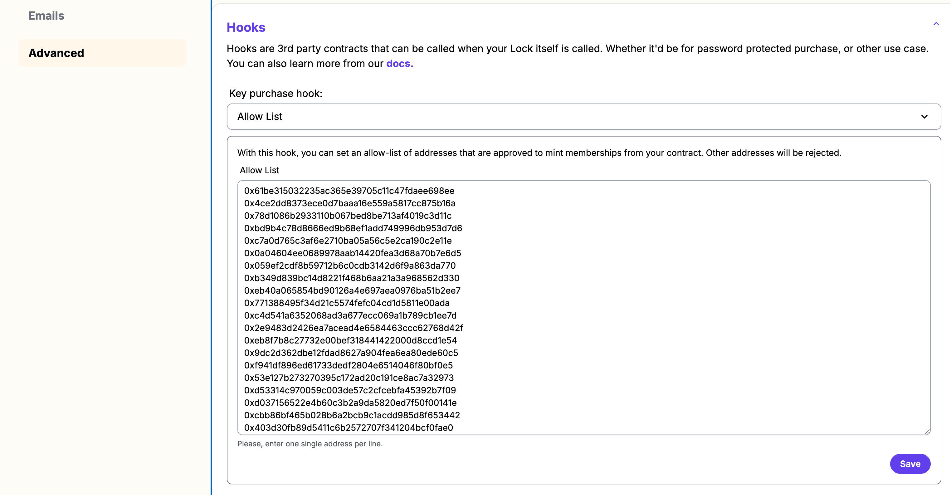This screenshot has height=495, width=951.
Task: Click the address line starting 0xd53314c970059
Action: pos(350,390)
